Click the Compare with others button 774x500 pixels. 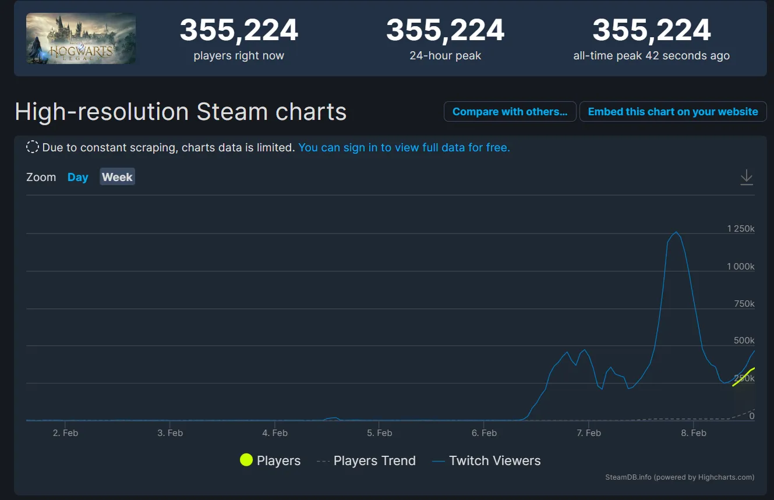coord(510,112)
